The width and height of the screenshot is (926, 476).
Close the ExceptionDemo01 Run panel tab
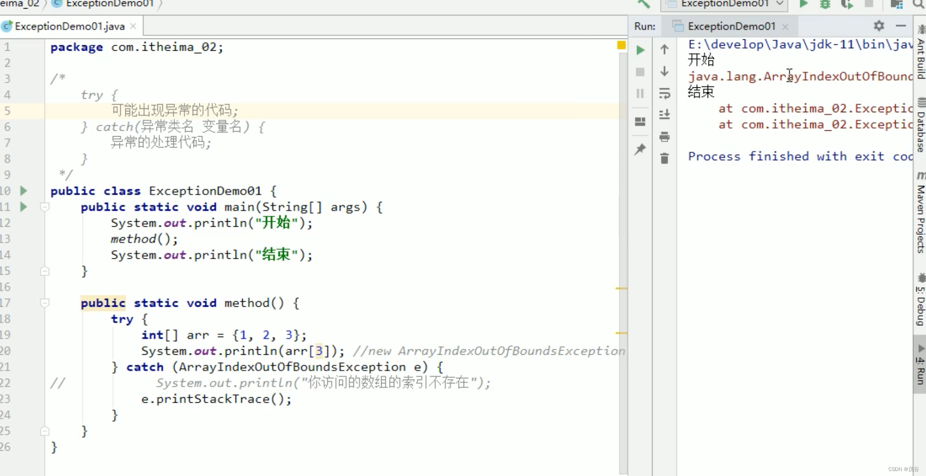click(785, 27)
